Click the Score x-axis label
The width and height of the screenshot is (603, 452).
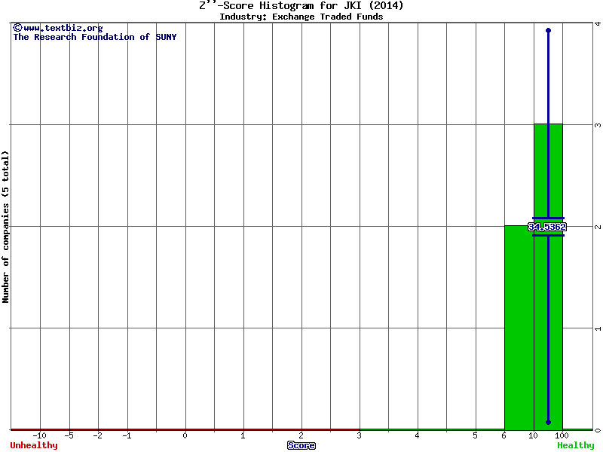coord(301,445)
